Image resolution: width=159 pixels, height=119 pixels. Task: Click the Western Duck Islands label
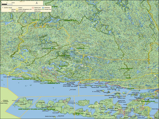pos(50,116)
